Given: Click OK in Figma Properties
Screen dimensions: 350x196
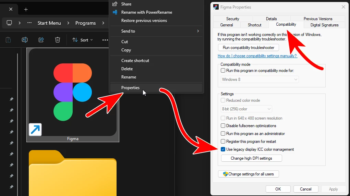Looking at the screenshot, I should coord(278,189).
